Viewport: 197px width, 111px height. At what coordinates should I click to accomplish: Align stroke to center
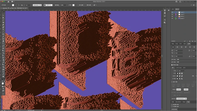tap(177, 79)
